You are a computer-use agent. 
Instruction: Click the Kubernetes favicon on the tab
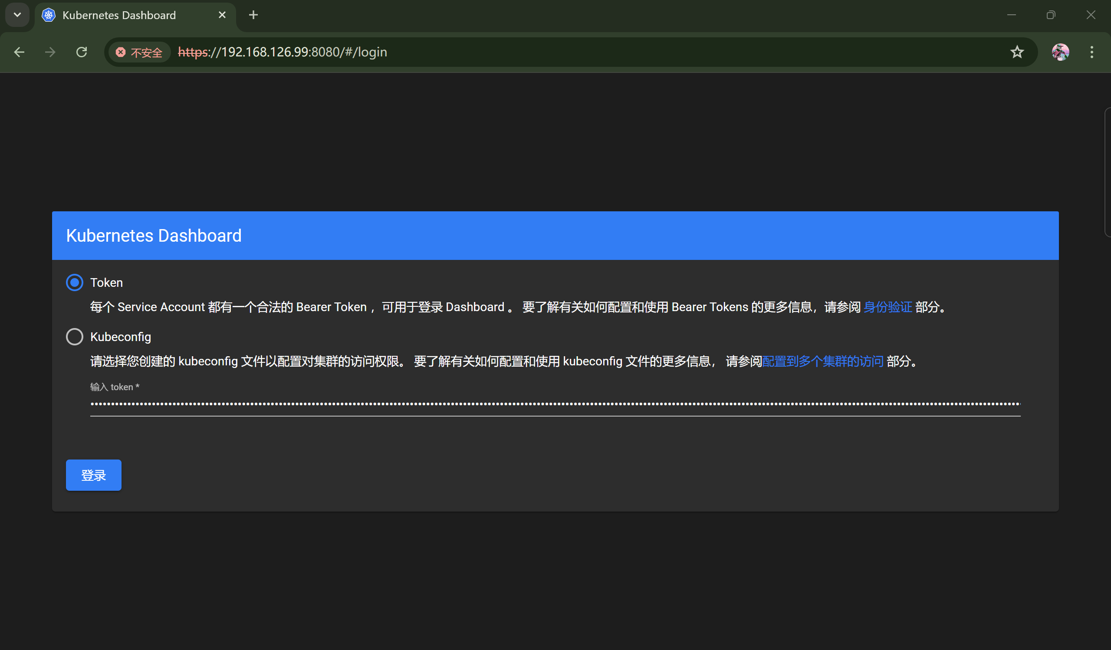[49, 15]
